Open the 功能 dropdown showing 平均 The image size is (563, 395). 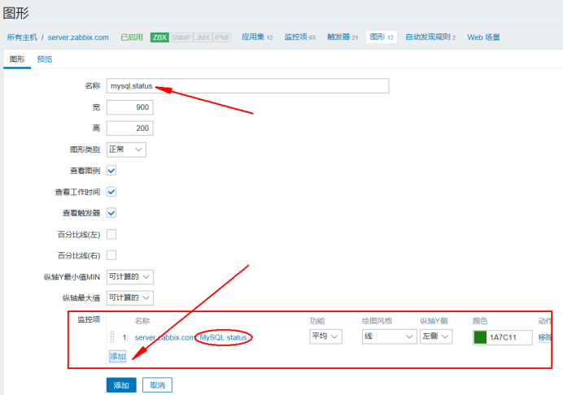(x=325, y=336)
